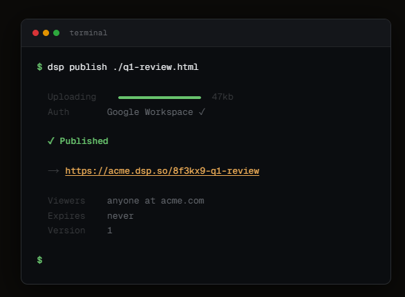Click the green dollar prompt before dsp publish
The width and height of the screenshot is (405, 297).
coord(39,67)
